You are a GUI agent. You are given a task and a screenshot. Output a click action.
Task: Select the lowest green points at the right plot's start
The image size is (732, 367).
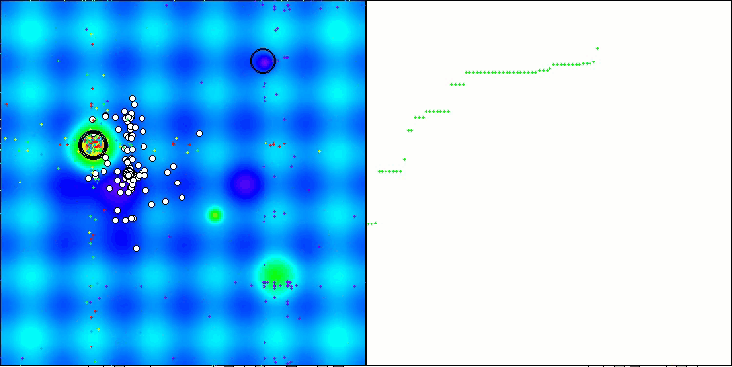point(372,224)
